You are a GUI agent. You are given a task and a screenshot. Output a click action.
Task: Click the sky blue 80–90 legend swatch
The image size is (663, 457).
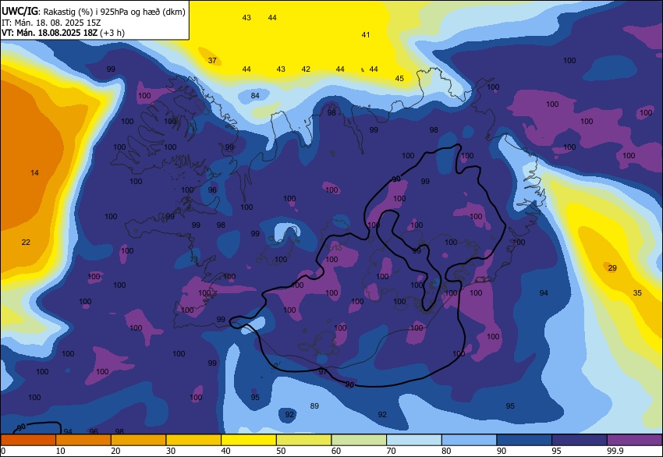(469, 440)
